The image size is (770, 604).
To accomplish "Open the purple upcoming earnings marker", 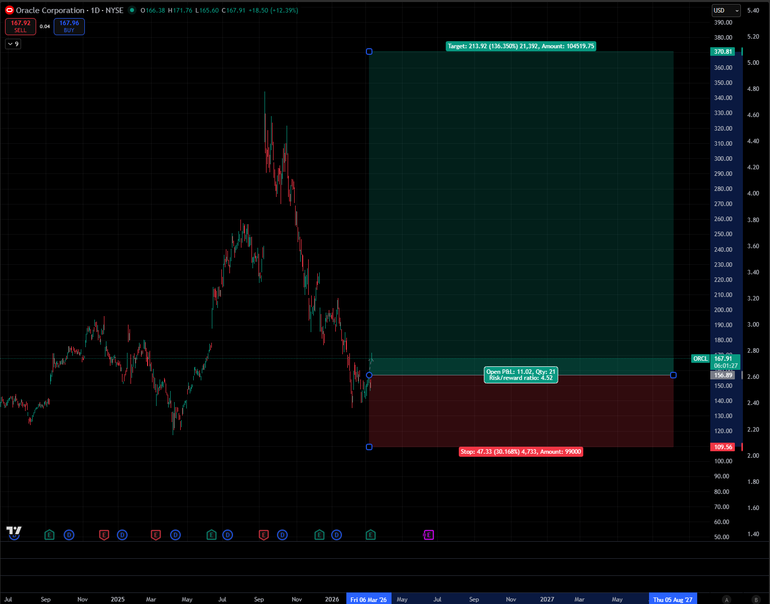I will pyautogui.click(x=428, y=535).
